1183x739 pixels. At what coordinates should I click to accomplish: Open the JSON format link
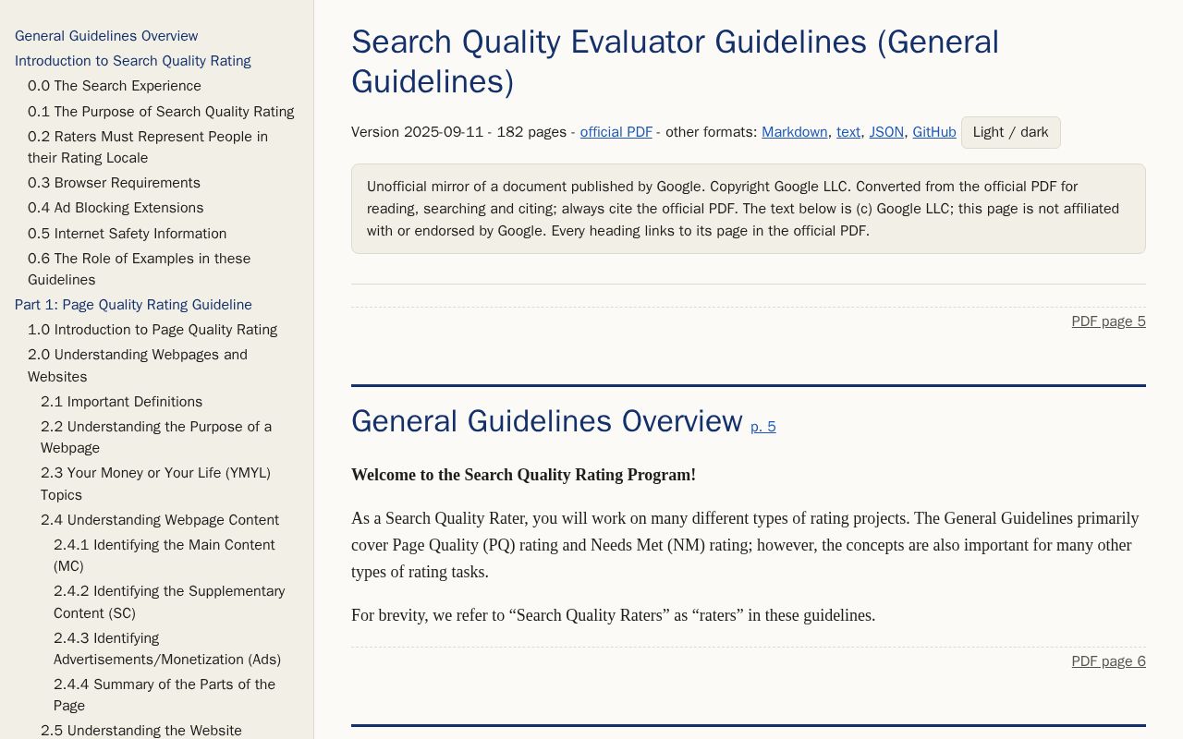886,132
